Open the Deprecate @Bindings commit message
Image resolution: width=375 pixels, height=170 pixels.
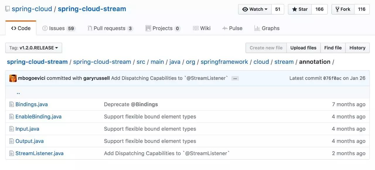pos(131,104)
